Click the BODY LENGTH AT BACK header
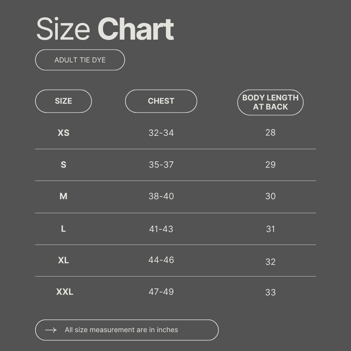Image resolution: width=351 pixels, height=351 pixels. click(x=270, y=102)
